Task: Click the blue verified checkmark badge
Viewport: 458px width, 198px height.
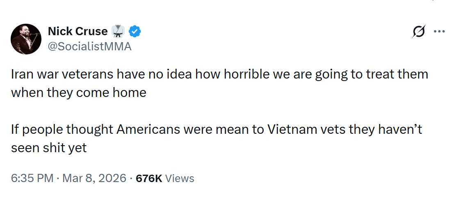Action: 135,31
